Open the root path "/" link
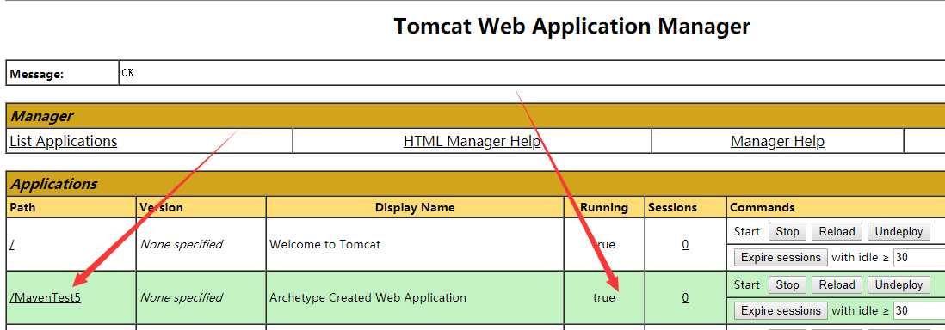The height and width of the screenshot is (330, 945). click(x=12, y=244)
